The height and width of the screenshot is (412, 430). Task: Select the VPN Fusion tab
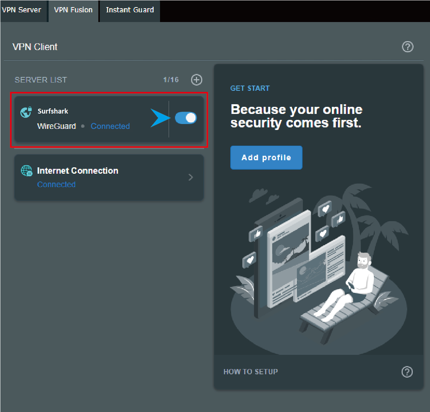tap(73, 10)
